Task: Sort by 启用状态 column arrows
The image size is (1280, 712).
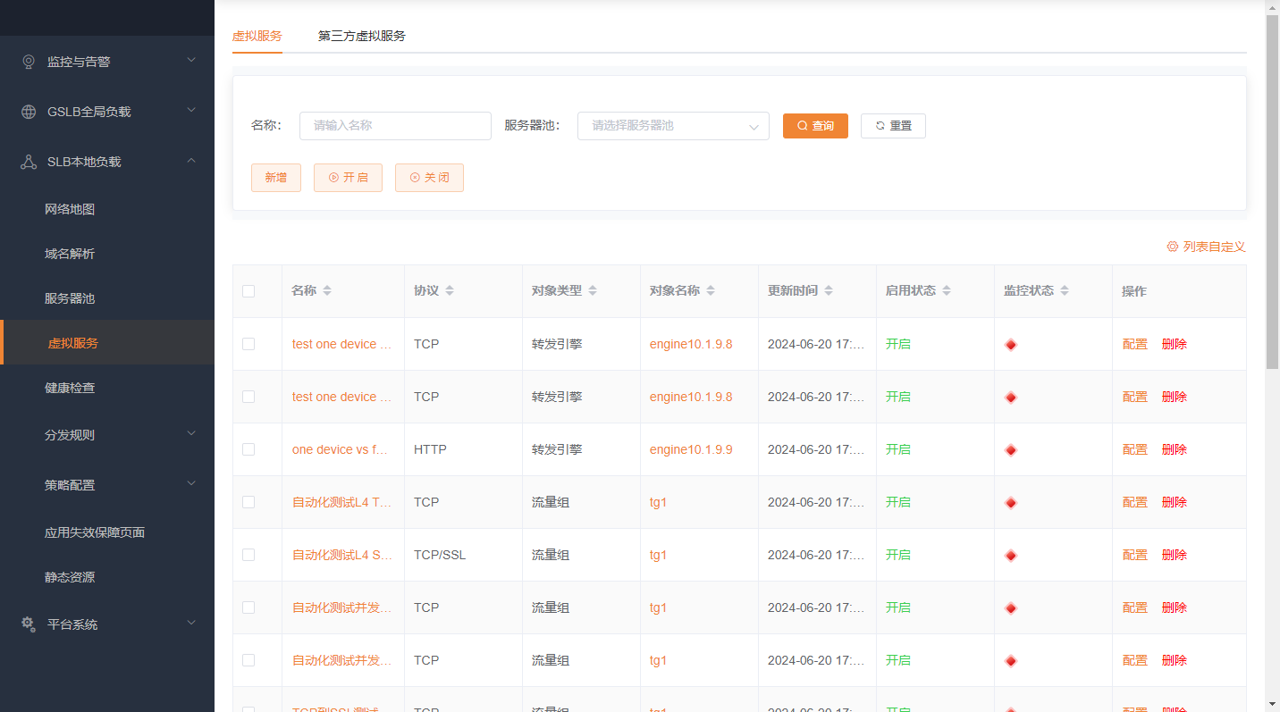Action: [x=947, y=291]
